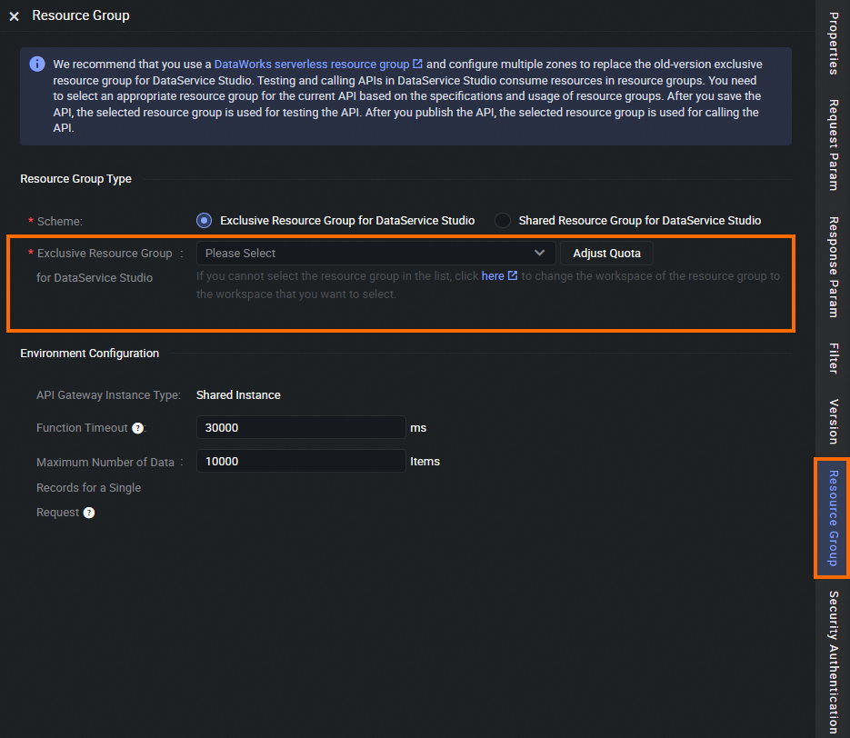
Task: Click the 'Shared Instance' gateway type text
Action: point(238,395)
